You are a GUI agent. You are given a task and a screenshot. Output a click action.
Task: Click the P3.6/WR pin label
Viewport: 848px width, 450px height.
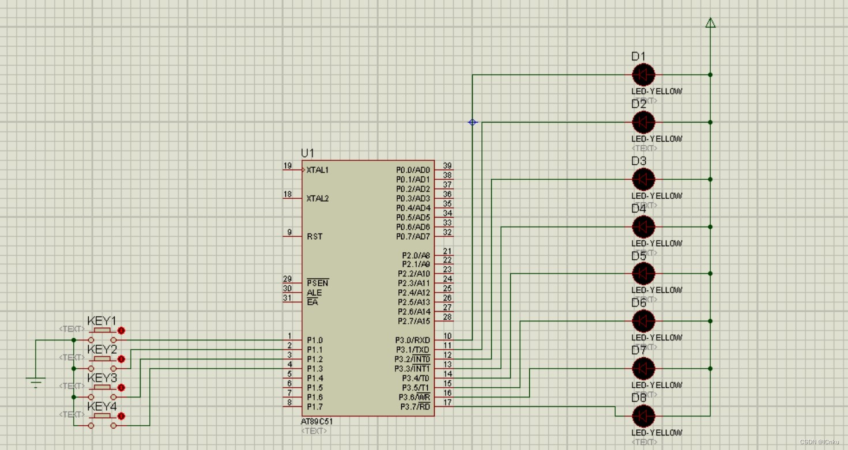pos(414,397)
